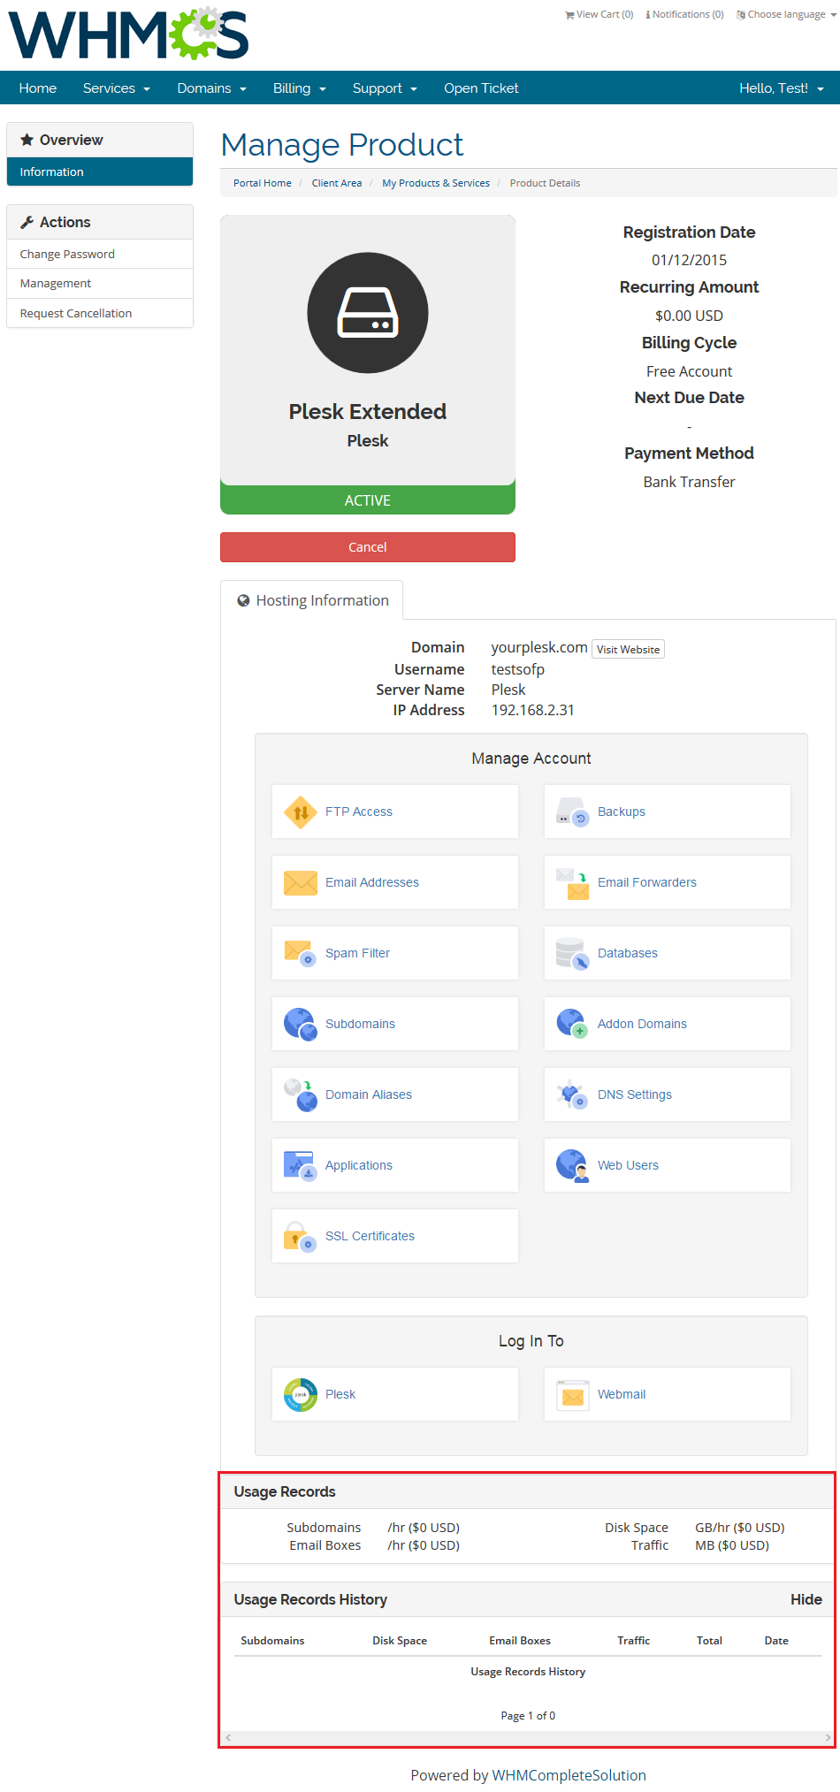Select Open Ticket in navigation bar
The height and width of the screenshot is (1792, 840).
coord(481,88)
